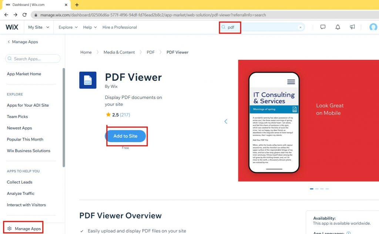Click the PDF Viewer Overview heading
The image size is (379, 234).
pos(120,216)
